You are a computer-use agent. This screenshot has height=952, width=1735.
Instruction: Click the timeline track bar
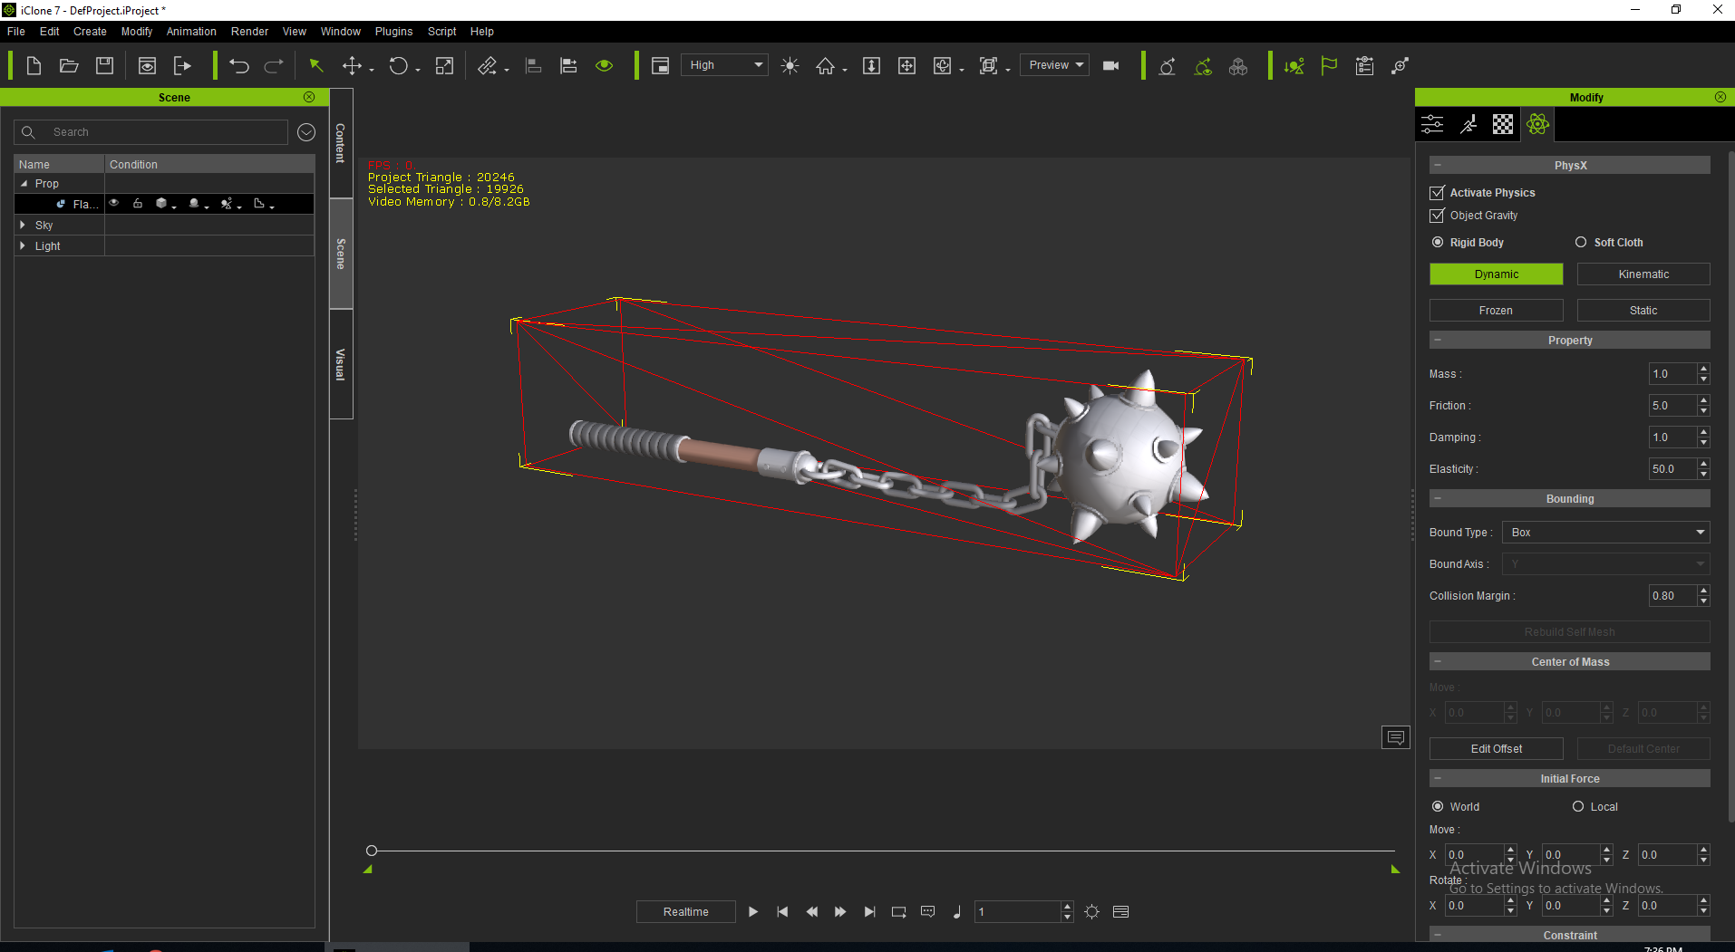pos(884,851)
